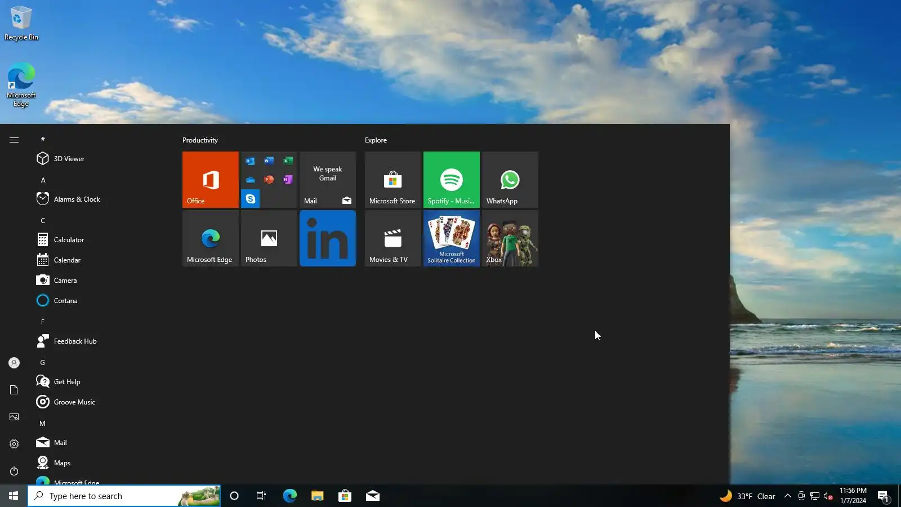The image size is (901, 507).
Task: Click the letter G group header
Action: point(43,362)
